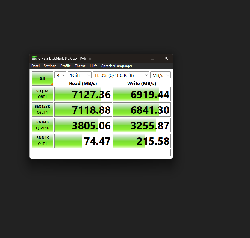Minimize the CrystalDiskMark window
This screenshot has height=238, width=250.
coord(139,58)
